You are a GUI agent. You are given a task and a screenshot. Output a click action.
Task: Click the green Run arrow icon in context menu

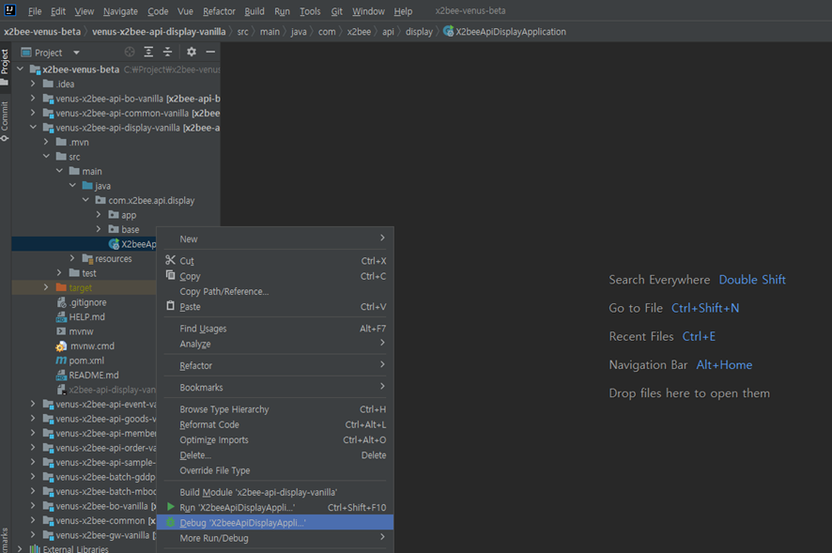pos(170,507)
